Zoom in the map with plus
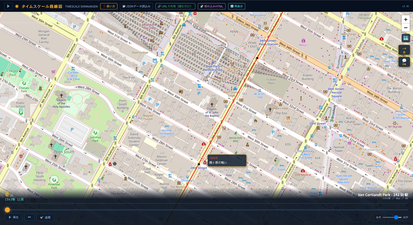This screenshot has width=413, height=225. (406, 19)
